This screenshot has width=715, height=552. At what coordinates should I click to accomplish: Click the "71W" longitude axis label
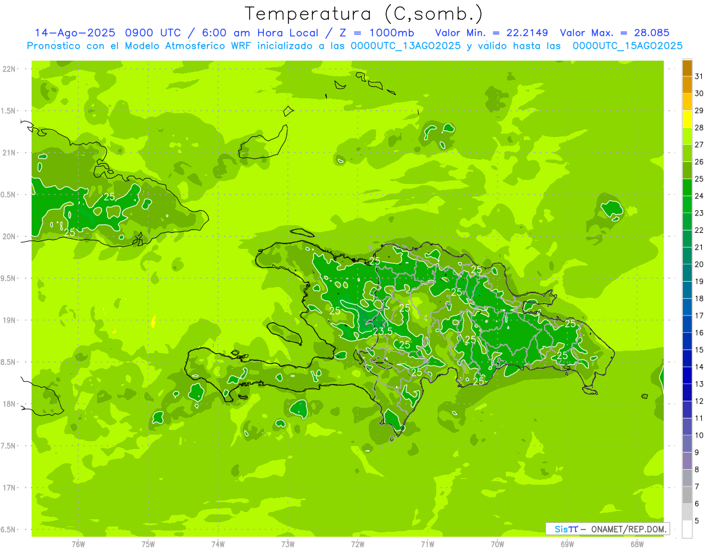pyautogui.click(x=427, y=544)
